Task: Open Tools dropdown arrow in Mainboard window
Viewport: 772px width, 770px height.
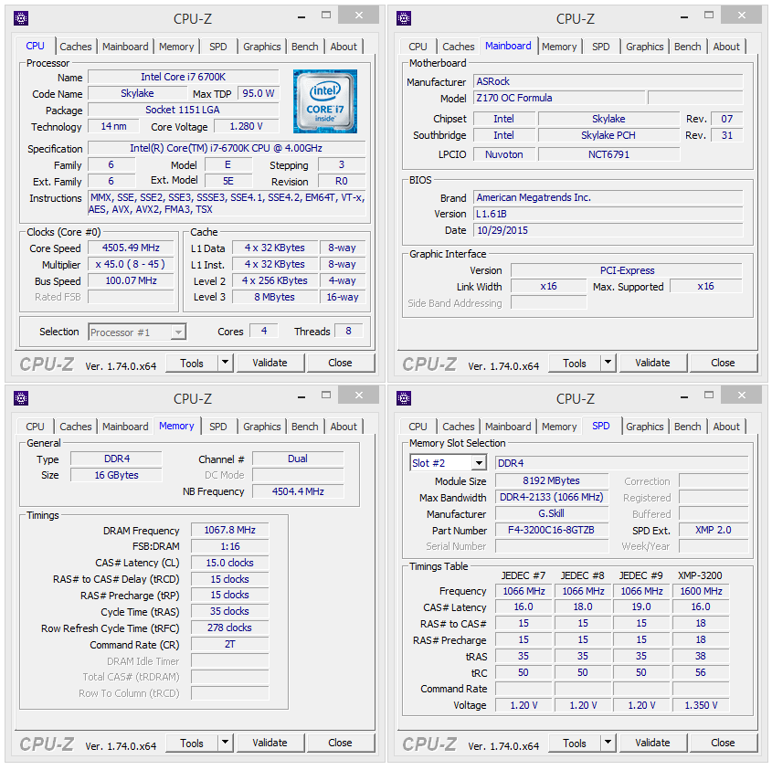Action: coord(608,363)
